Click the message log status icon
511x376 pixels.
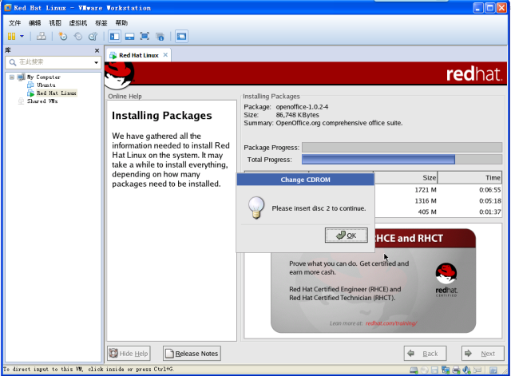pos(477,370)
